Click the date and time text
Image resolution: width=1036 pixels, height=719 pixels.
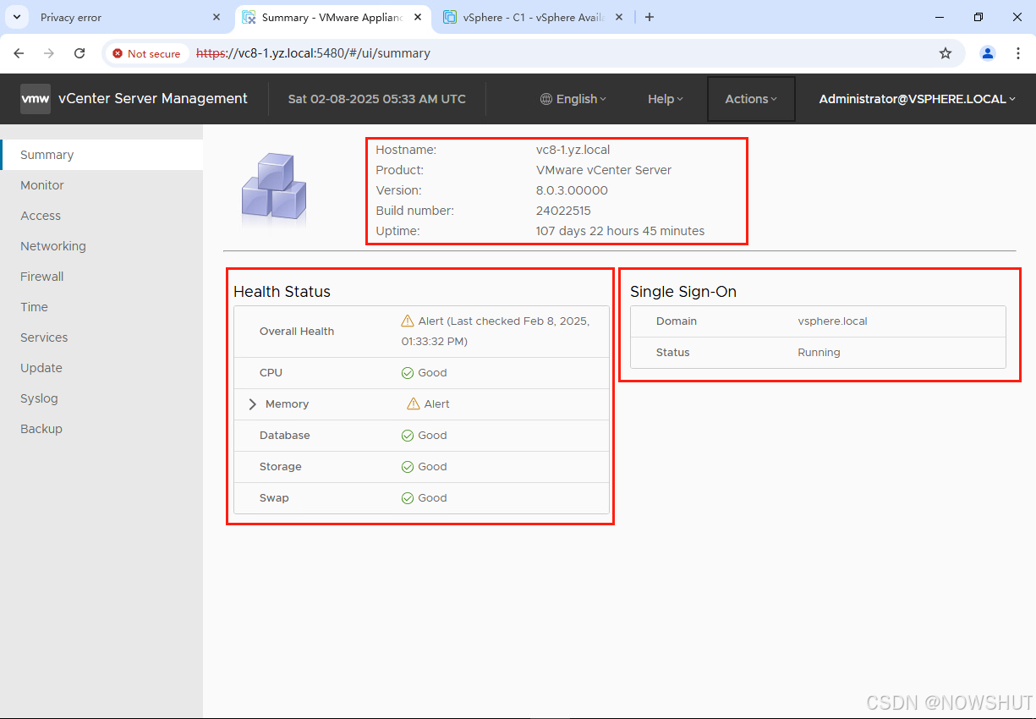[x=377, y=99]
